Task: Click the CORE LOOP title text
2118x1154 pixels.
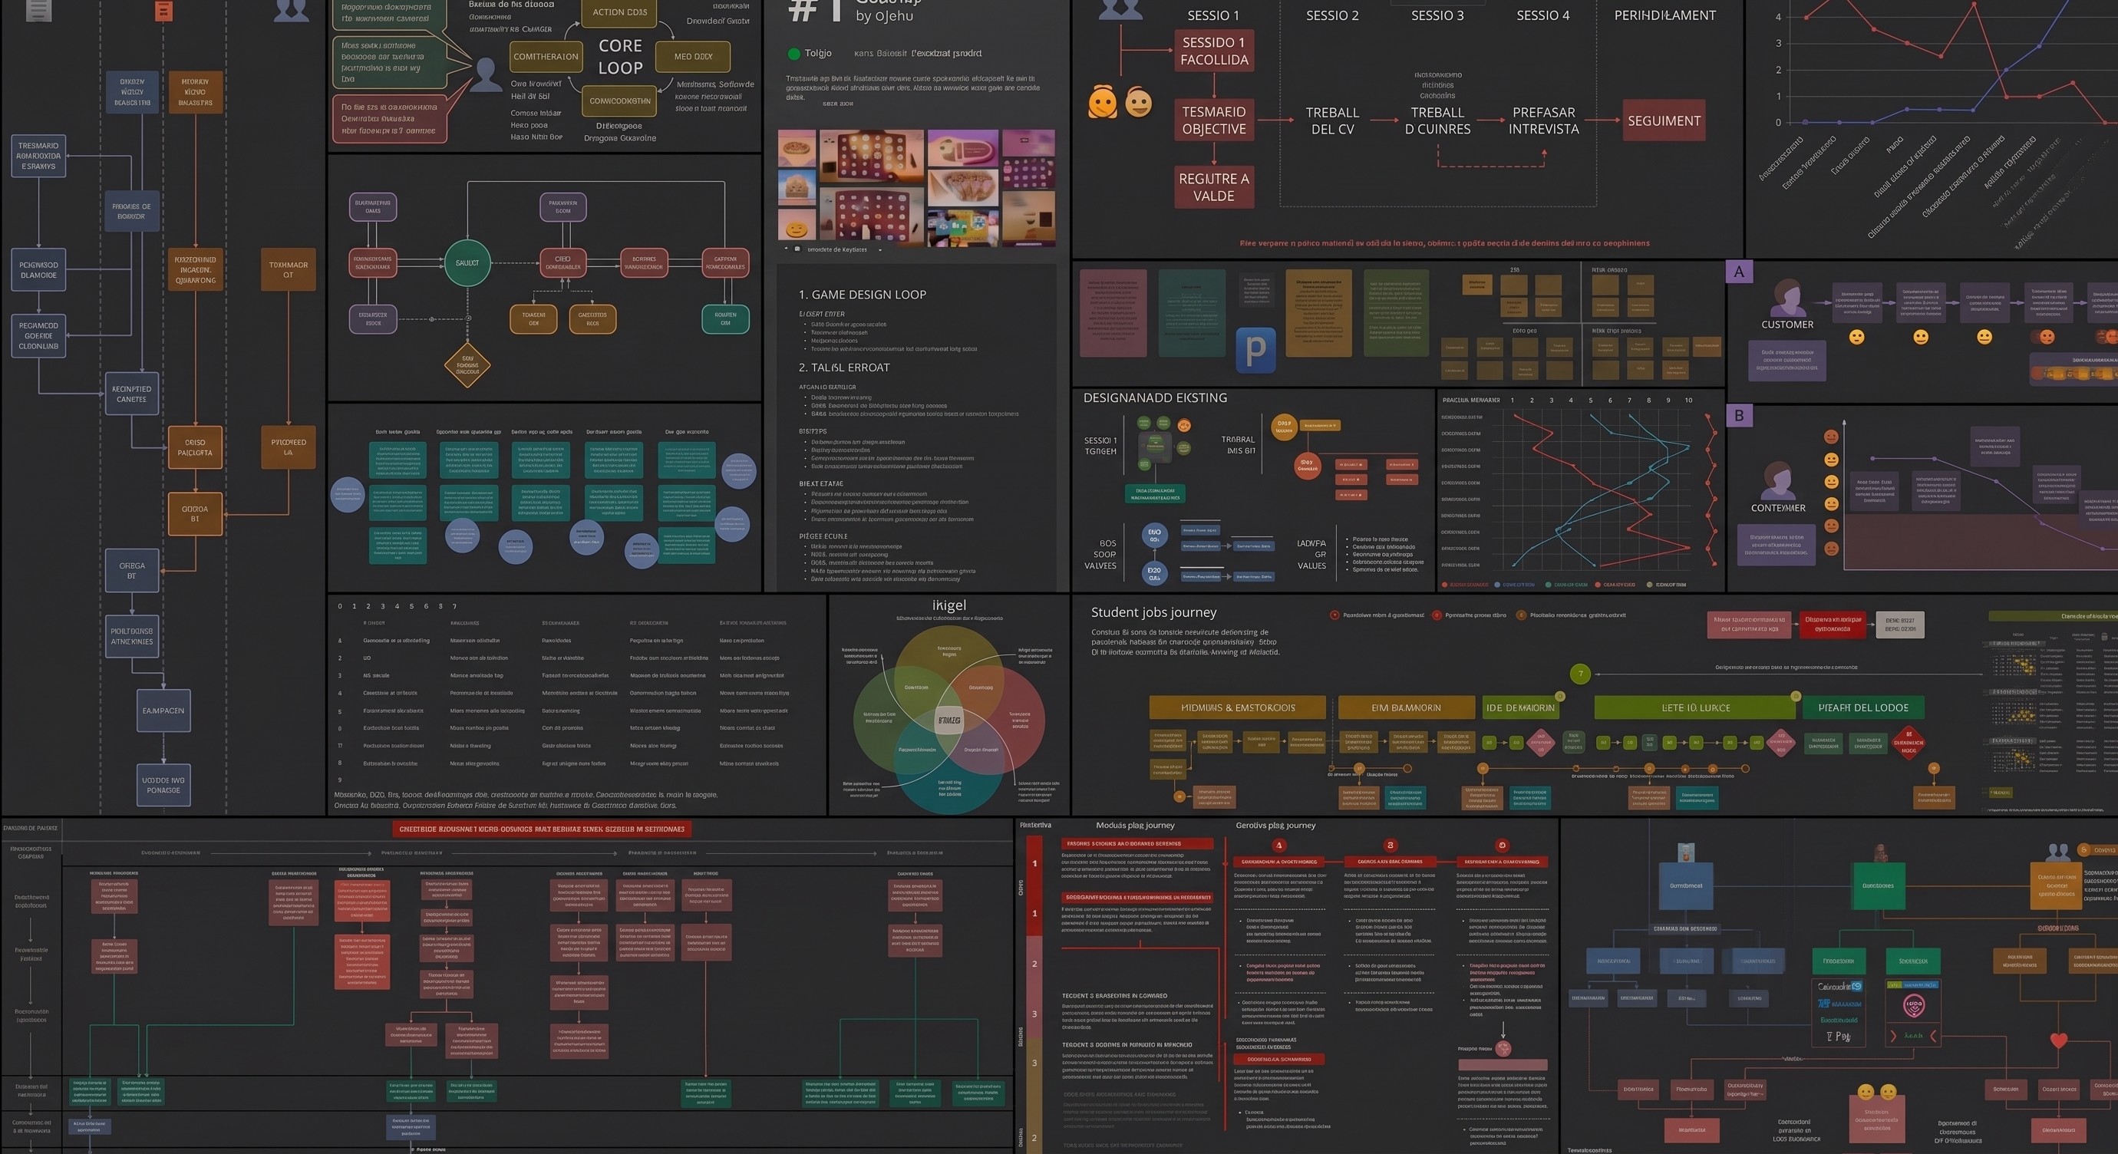Action: point(620,57)
